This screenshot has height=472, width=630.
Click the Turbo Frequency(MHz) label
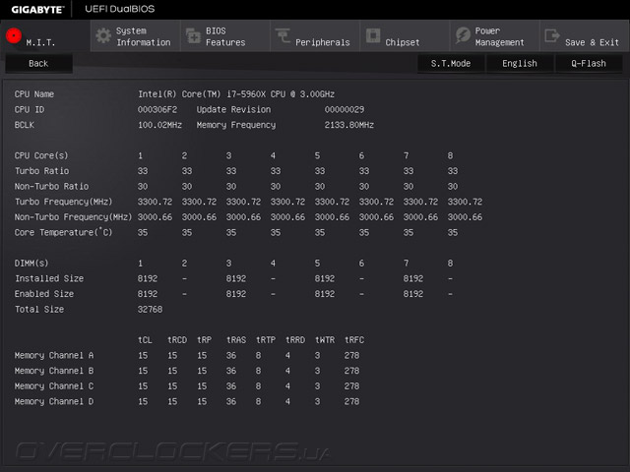point(63,202)
